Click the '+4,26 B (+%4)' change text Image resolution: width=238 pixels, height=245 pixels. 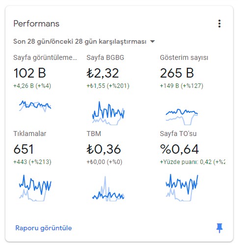pyautogui.click(x=32, y=86)
